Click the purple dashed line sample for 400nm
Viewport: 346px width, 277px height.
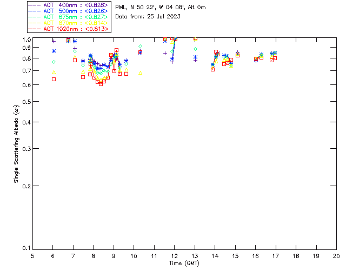pos(35,5)
